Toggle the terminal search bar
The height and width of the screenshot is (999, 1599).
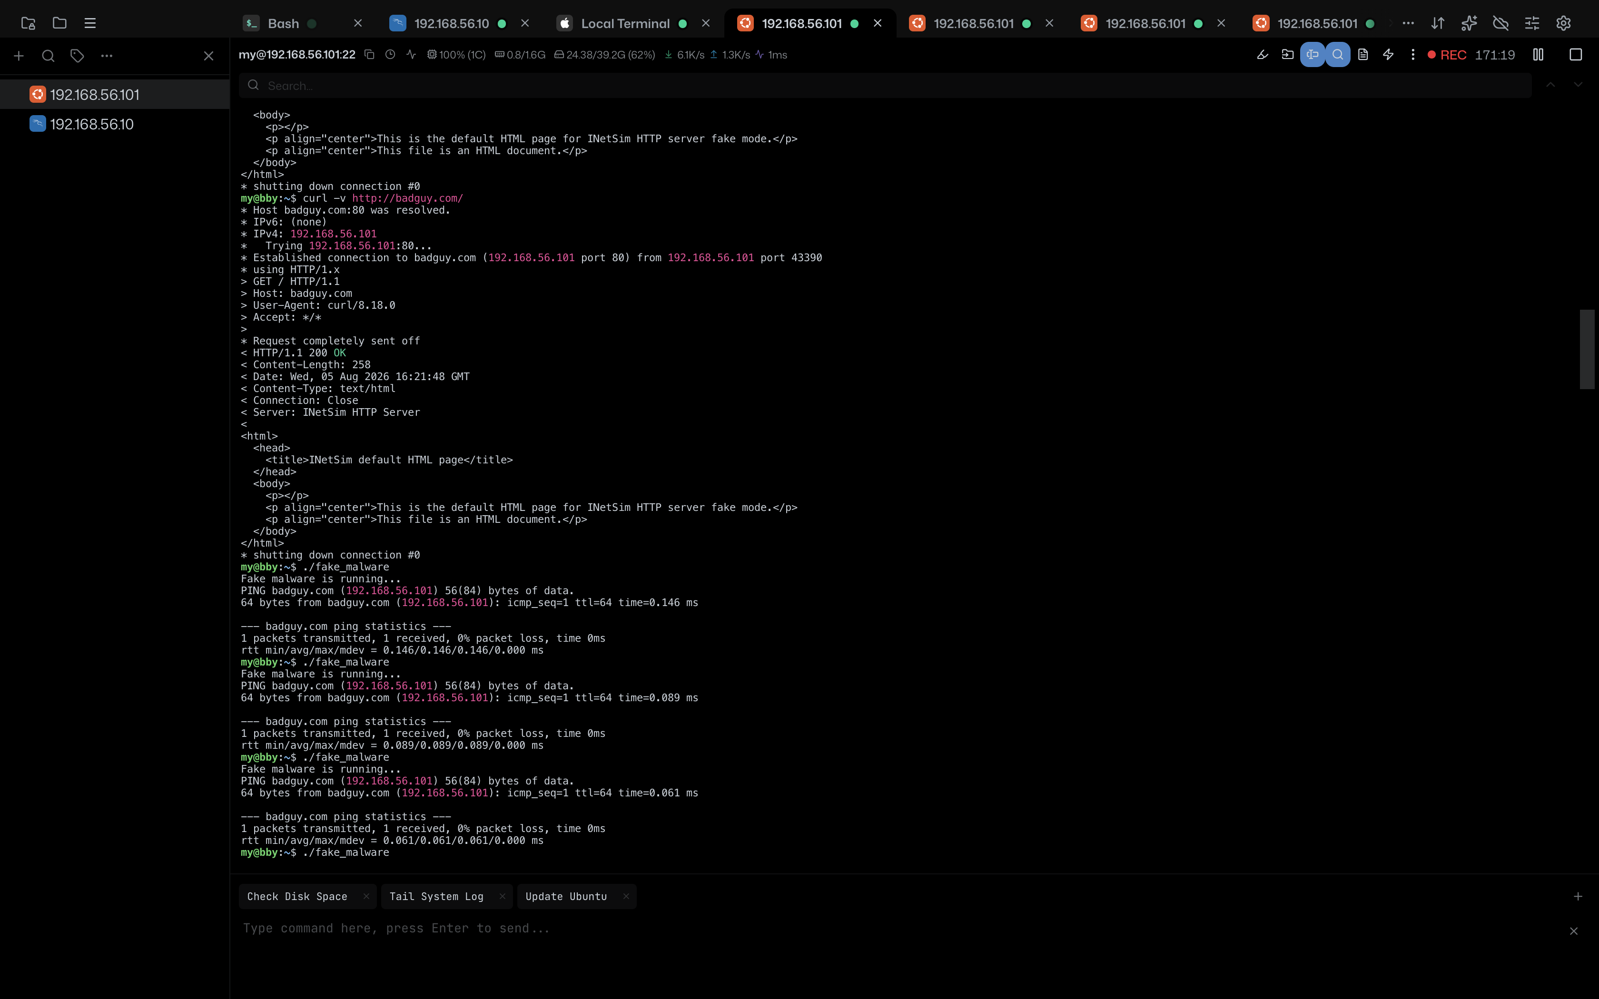click(1337, 55)
